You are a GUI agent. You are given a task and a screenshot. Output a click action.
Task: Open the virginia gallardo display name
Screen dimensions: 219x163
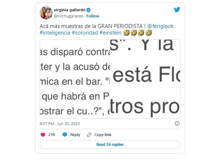point(69,10)
